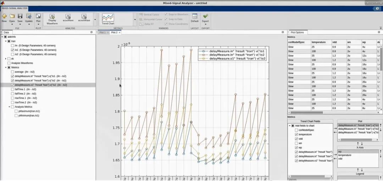Select the Plot 2 tab

[x=114, y=33]
